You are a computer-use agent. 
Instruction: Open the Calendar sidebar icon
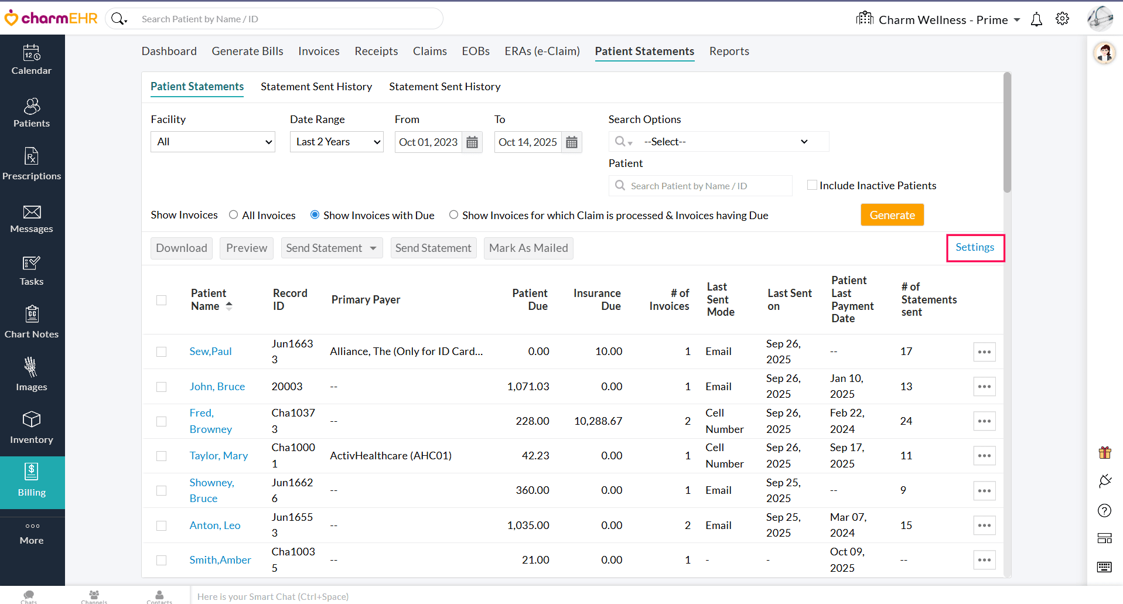pos(32,60)
